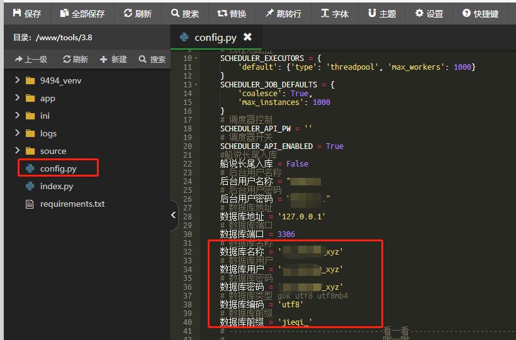
Task: Open the 替换 replace tool
Action: tap(232, 13)
